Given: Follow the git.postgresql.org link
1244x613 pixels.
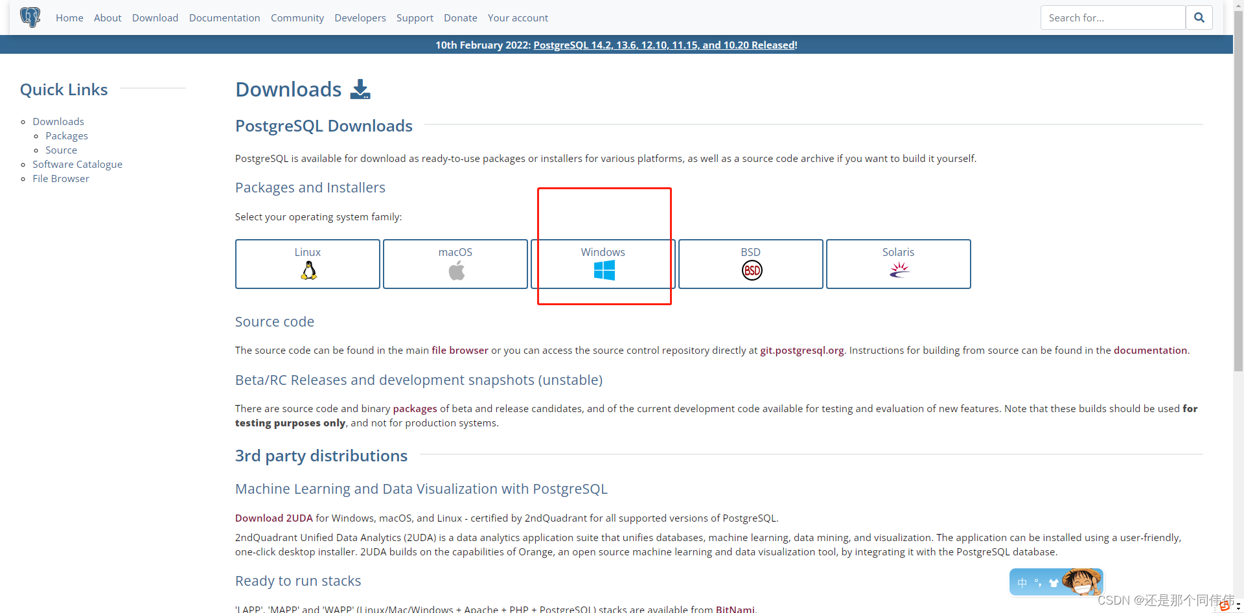Looking at the screenshot, I should click(802, 350).
